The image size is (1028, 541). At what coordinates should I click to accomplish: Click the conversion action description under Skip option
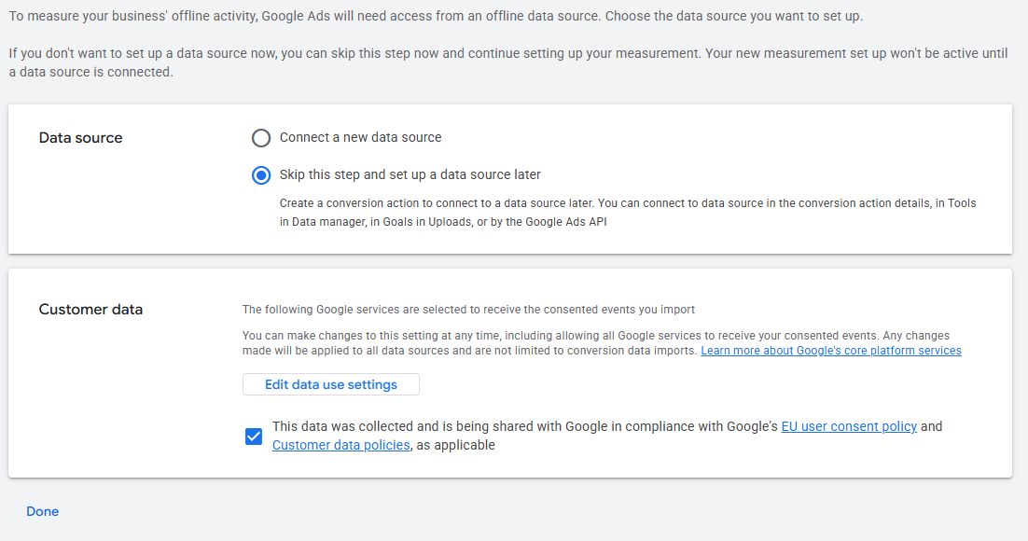[627, 202]
